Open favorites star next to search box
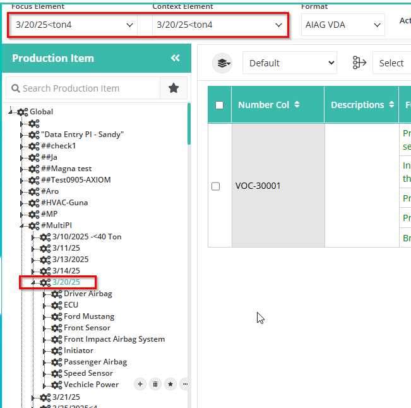Image resolution: width=411 pixels, height=408 pixels. (174, 88)
